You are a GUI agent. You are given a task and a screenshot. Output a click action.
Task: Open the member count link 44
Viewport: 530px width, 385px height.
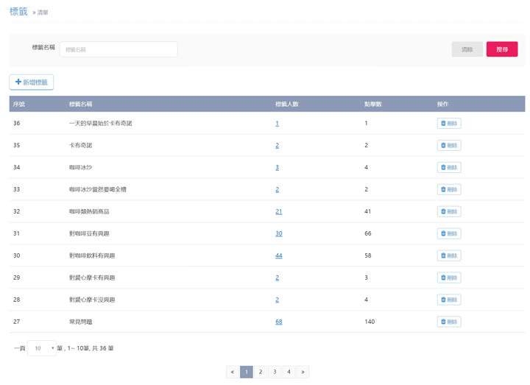pos(279,255)
